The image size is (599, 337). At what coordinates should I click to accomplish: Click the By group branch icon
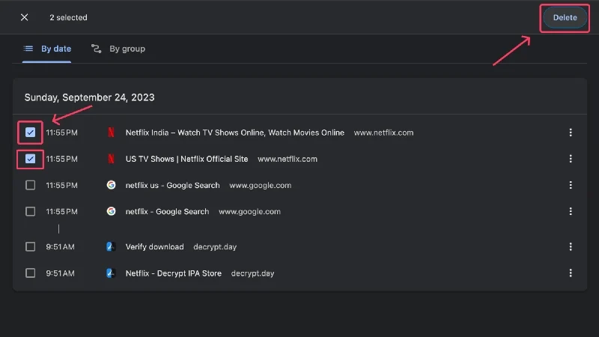point(97,49)
